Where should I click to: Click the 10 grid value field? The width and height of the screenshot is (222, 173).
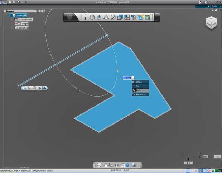click(x=217, y=157)
